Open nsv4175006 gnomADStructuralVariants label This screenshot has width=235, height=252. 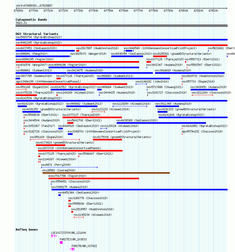pos(122,137)
